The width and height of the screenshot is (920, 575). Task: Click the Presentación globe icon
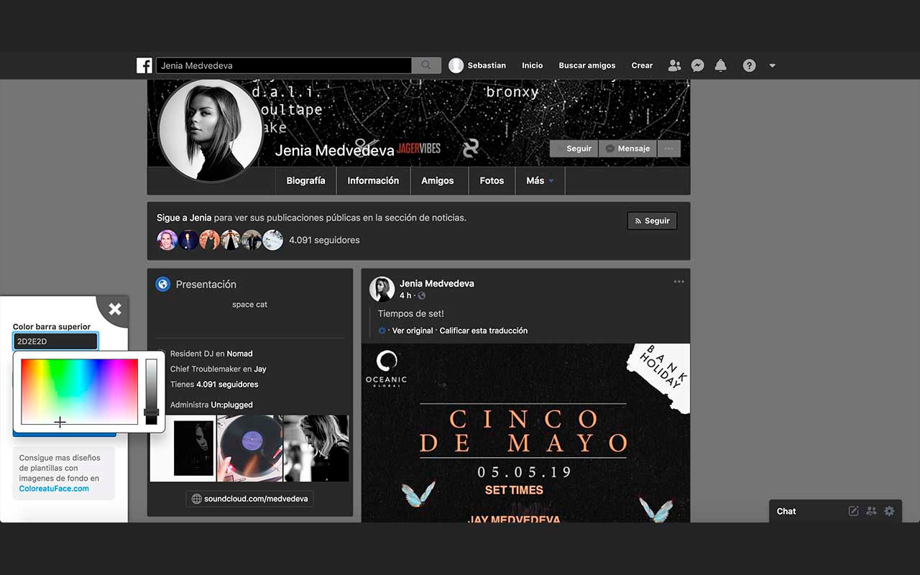point(163,285)
